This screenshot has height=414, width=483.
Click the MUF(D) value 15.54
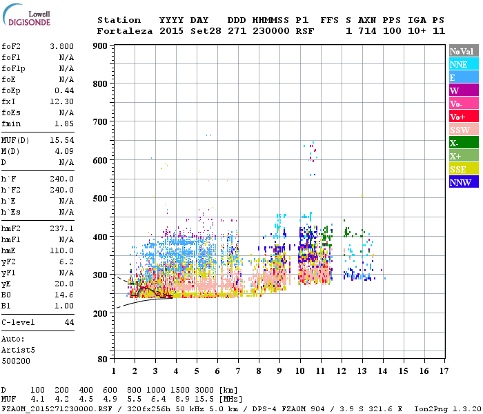tap(61, 140)
